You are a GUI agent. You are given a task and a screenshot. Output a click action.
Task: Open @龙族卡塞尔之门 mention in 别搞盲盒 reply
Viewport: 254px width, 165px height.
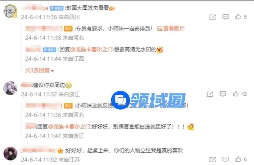coord(69,127)
